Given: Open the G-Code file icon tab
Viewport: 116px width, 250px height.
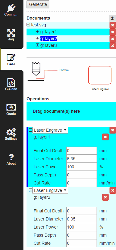Looking at the screenshot, I should click(11, 84).
